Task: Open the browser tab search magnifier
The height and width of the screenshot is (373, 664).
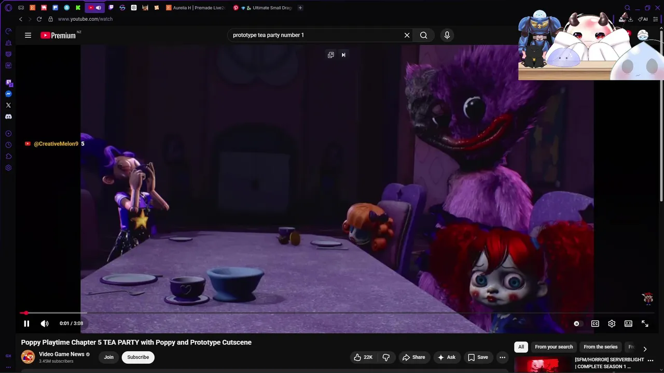Action: 627,8
